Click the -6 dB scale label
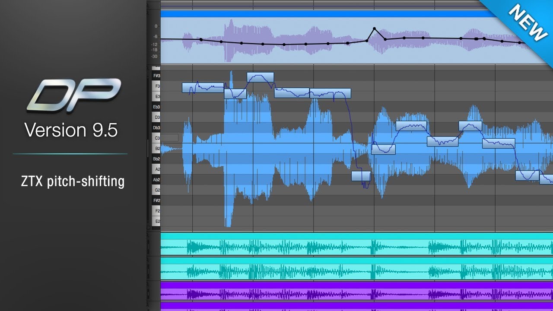The height and width of the screenshot is (311, 553). coord(156,37)
